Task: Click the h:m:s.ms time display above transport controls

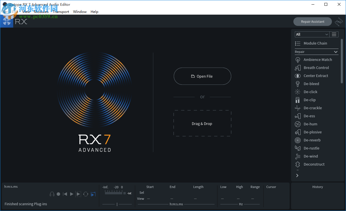Action: coord(11,187)
